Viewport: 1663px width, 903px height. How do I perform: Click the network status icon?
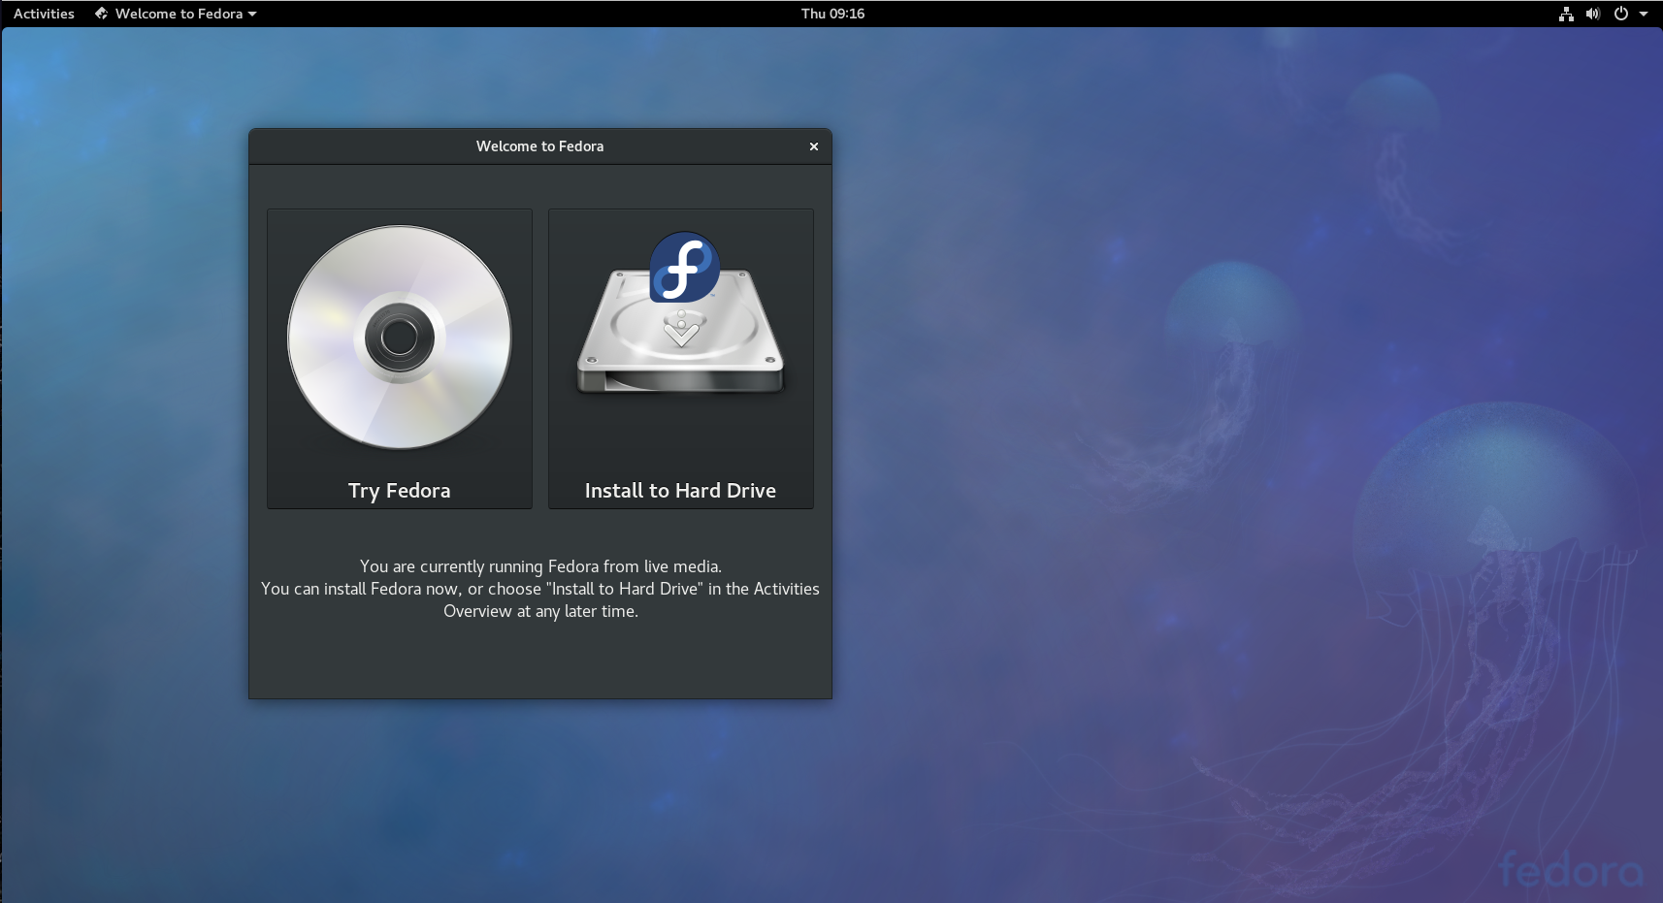tap(1566, 14)
